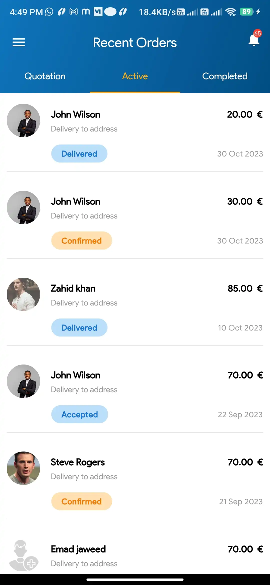Tap Delivered badge on 20.00 € order
Image resolution: width=270 pixels, height=585 pixels.
click(x=79, y=154)
